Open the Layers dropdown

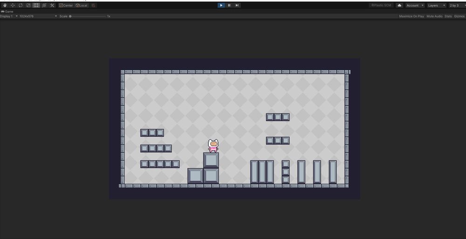click(437, 5)
